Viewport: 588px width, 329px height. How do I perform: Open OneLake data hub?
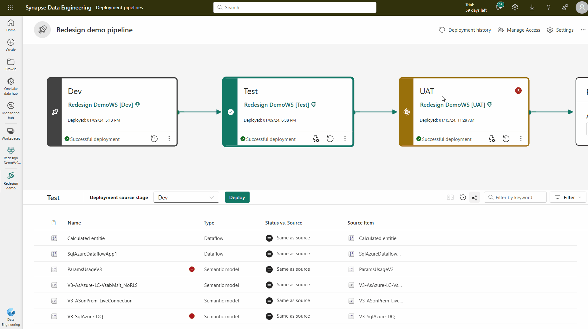pos(11,86)
